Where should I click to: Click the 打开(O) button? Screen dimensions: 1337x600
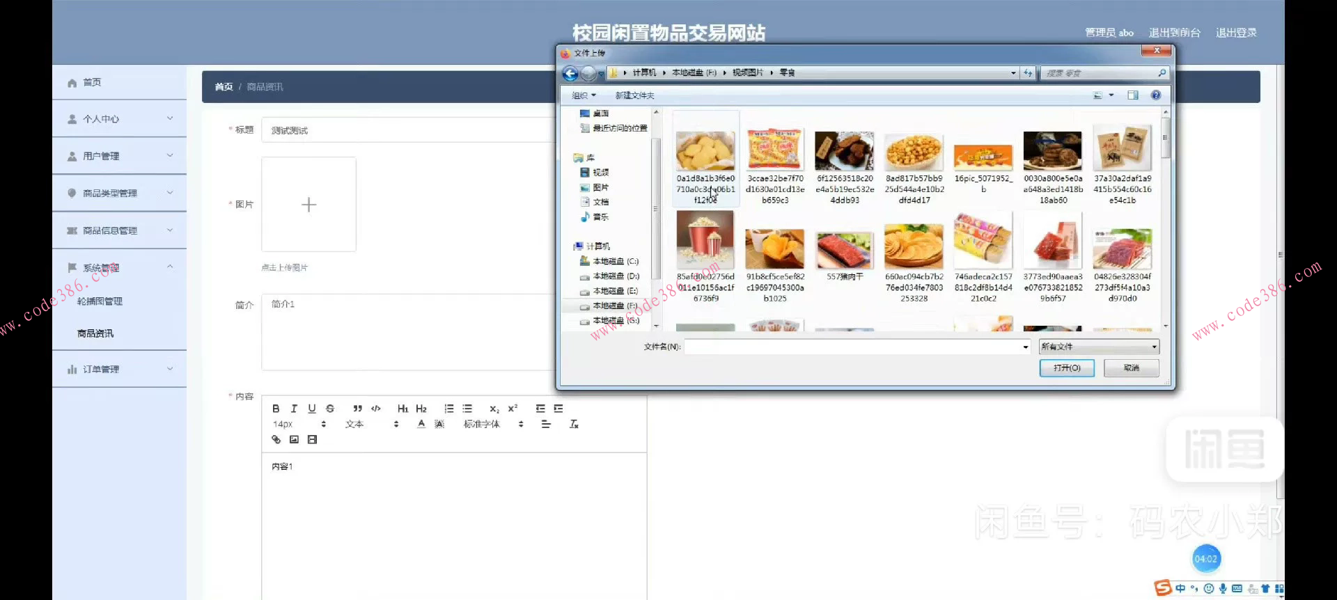point(1067,368)
